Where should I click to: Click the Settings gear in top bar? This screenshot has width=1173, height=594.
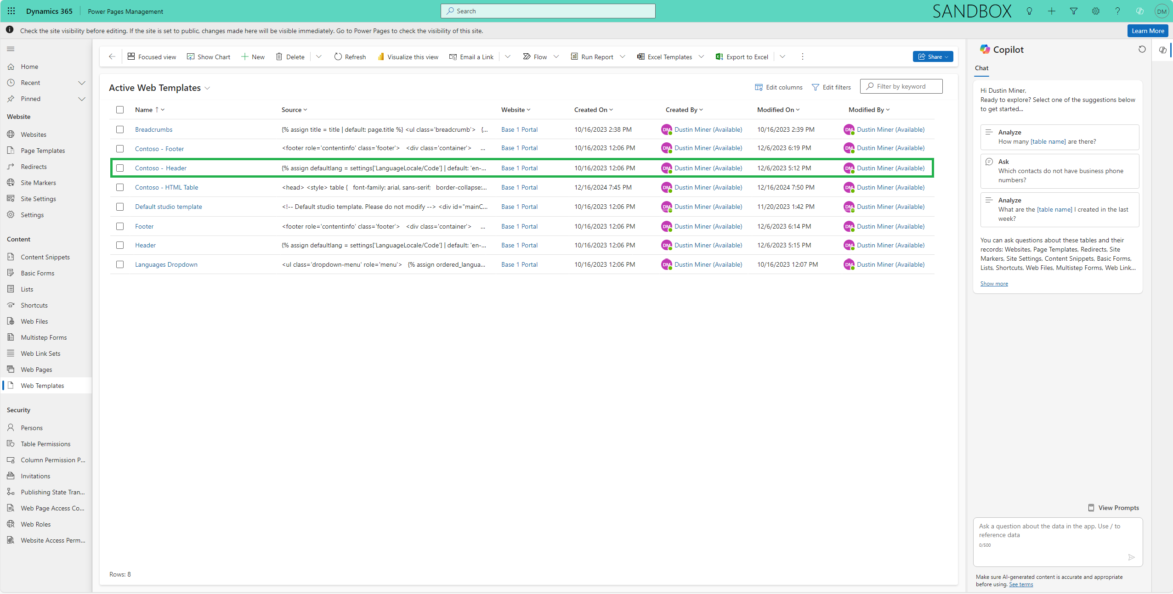tap(1096, 11)
